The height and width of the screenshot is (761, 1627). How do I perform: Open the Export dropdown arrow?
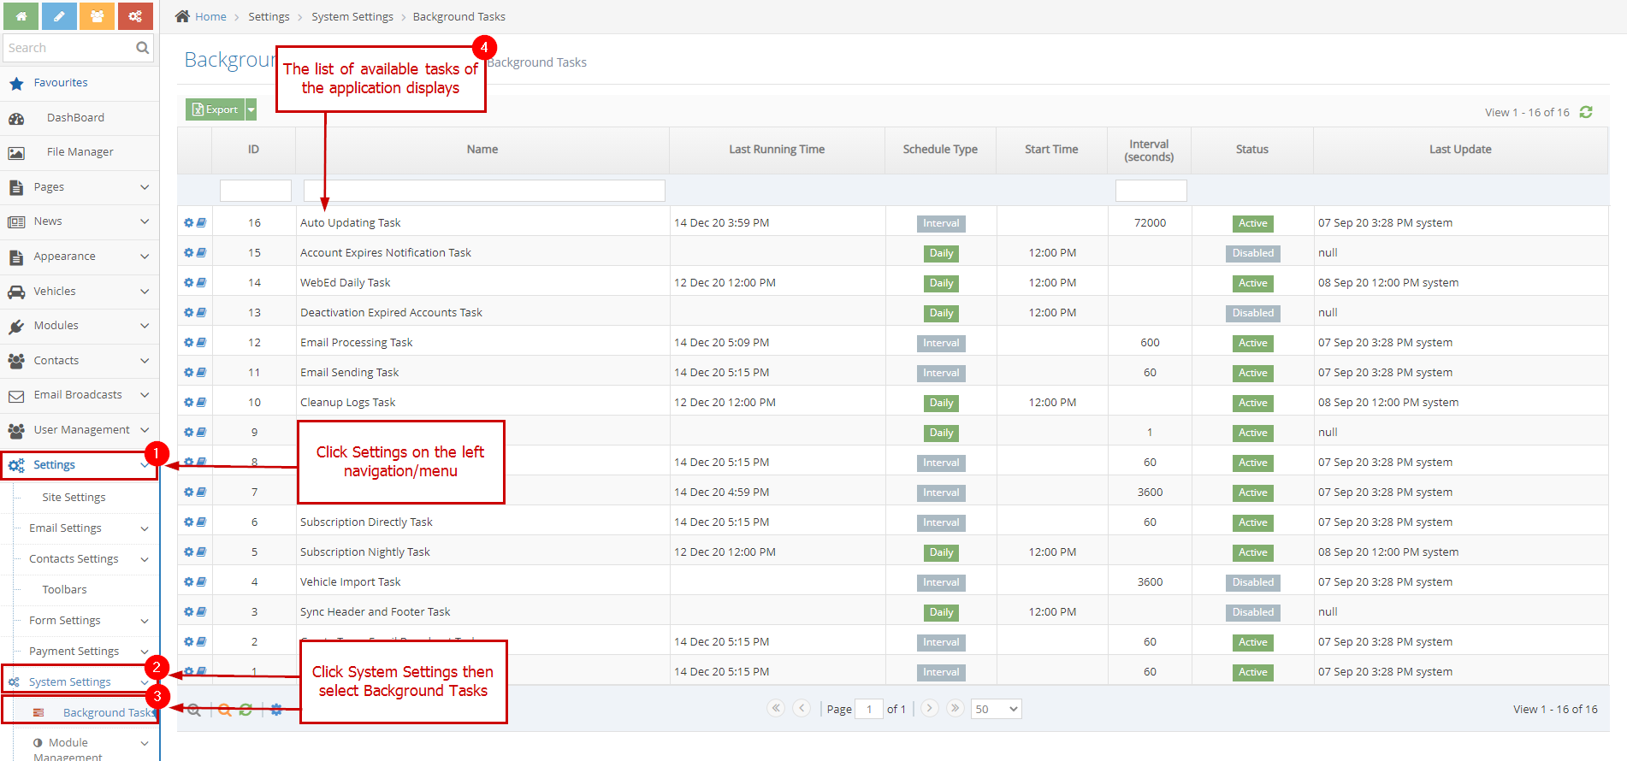(251, 110)
